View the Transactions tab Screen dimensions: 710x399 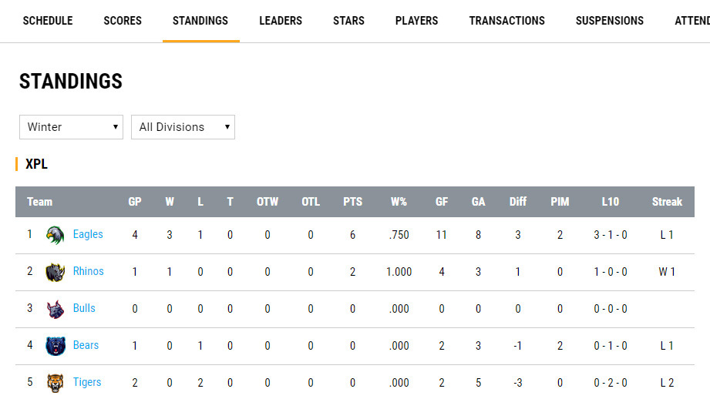(506, 21)
